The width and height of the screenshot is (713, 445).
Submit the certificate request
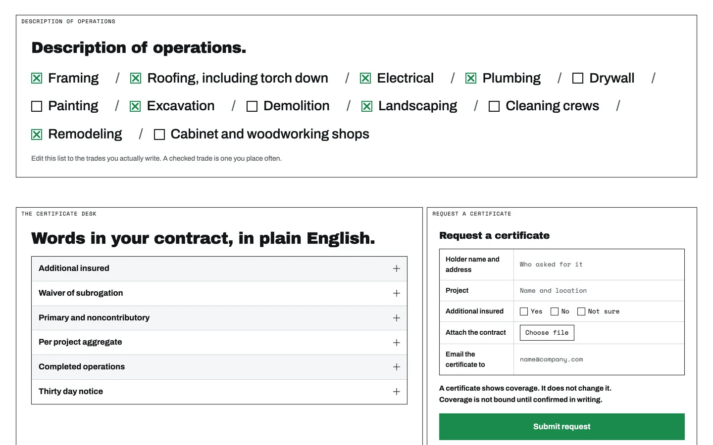pos(562,427)
